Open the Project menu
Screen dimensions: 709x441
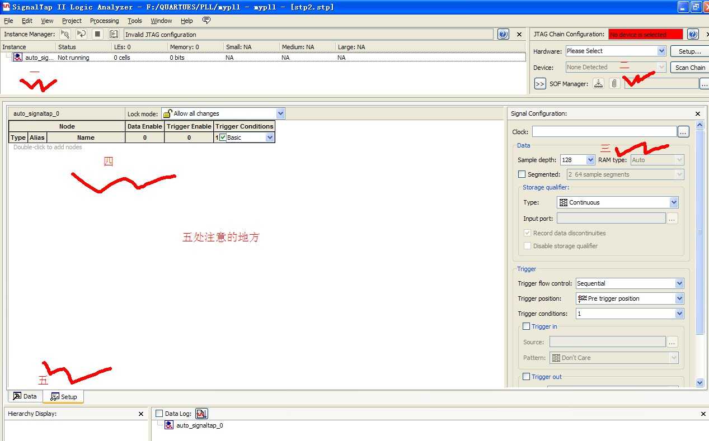pyautogui.click(x=72, y=21)
